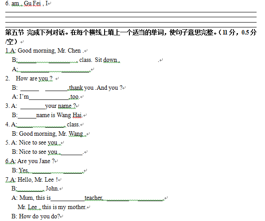Click the Chinese heading starting '第五节'
265x221 pixels.
(x=131, y=37)
